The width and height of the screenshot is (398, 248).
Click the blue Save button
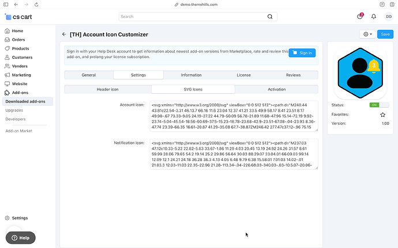coord(385,34)
